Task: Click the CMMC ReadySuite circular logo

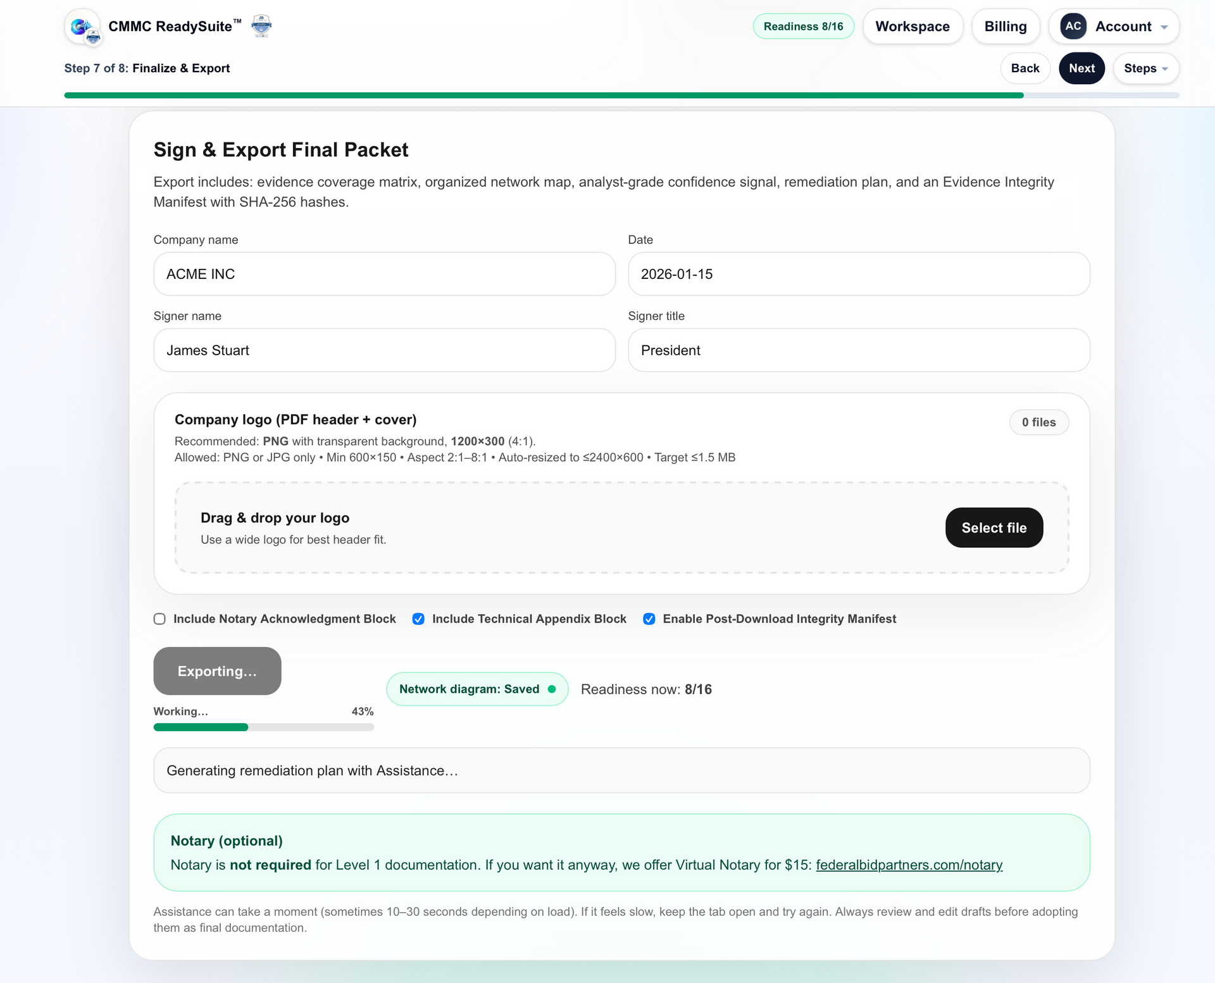Action: [81, 25]
